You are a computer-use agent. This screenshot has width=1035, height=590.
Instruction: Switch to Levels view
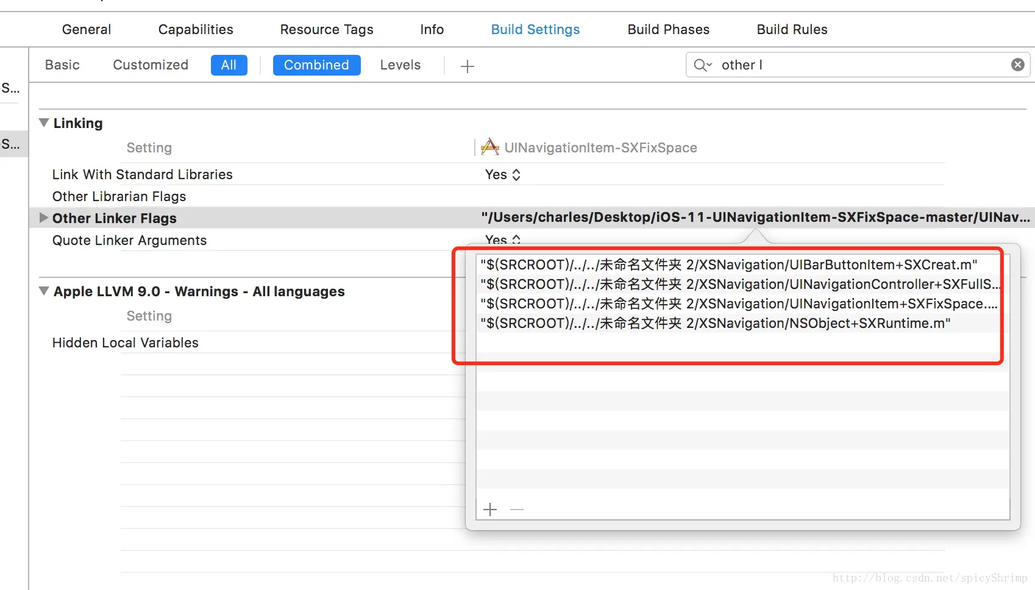click(x=400, y=65)
